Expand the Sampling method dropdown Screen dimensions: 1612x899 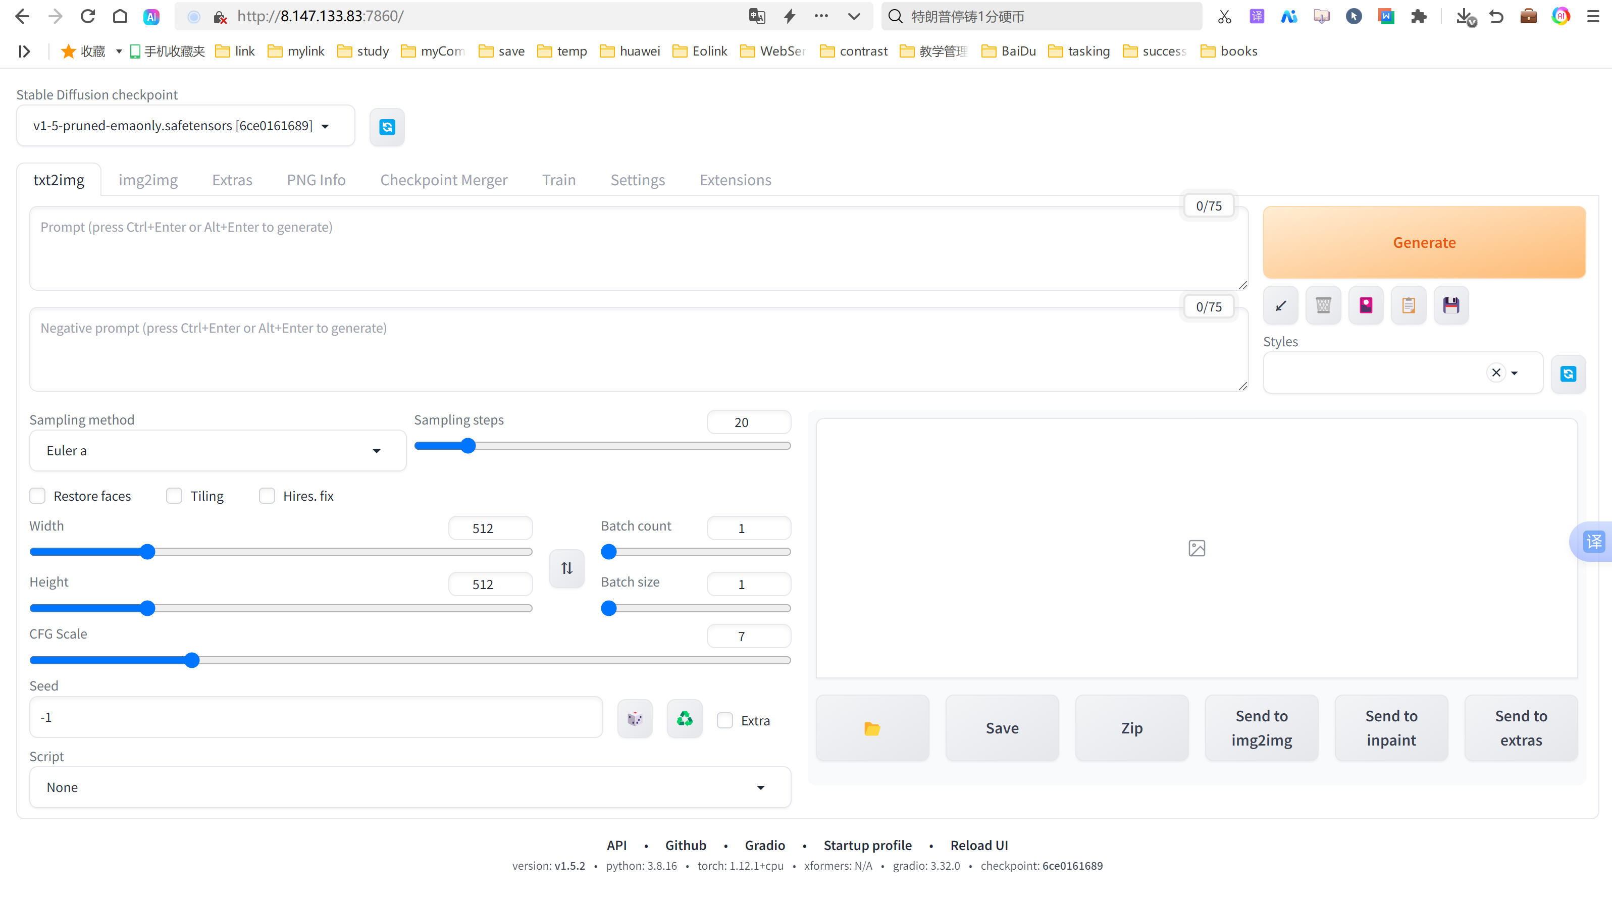click(217, 450)
